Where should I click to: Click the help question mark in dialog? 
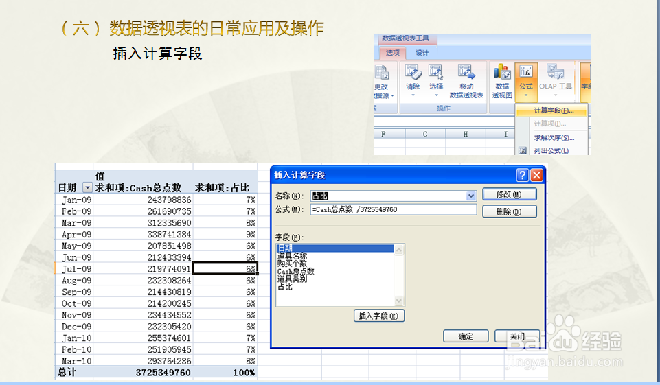pos(523,175)
